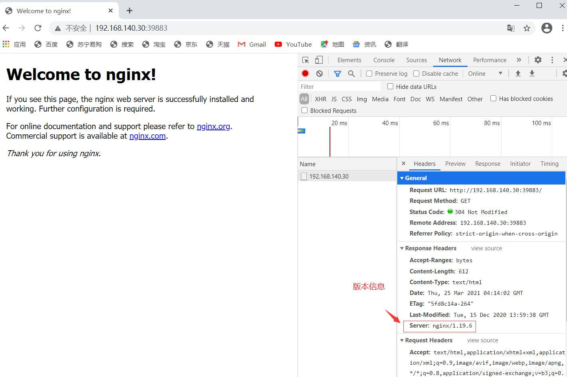Enable Preserve log checkbox

point(369,73)
